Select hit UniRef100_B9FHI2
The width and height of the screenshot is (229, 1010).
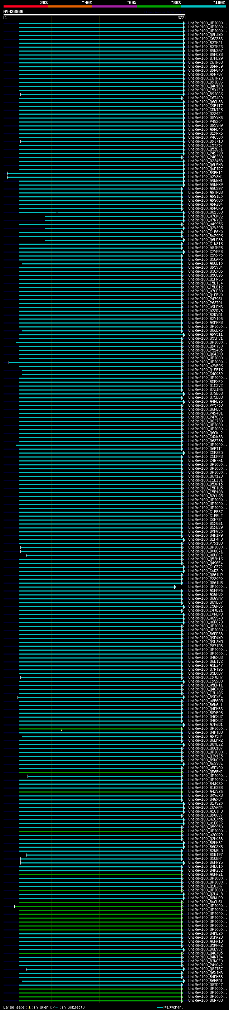click(x=205, y=173)
